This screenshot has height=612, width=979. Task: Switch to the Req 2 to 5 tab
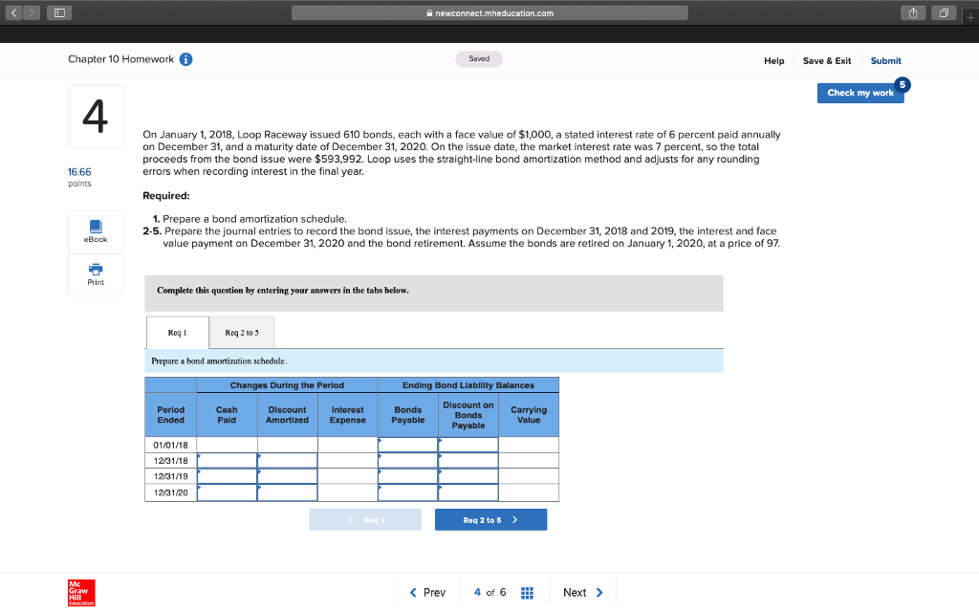click(241, 332)
